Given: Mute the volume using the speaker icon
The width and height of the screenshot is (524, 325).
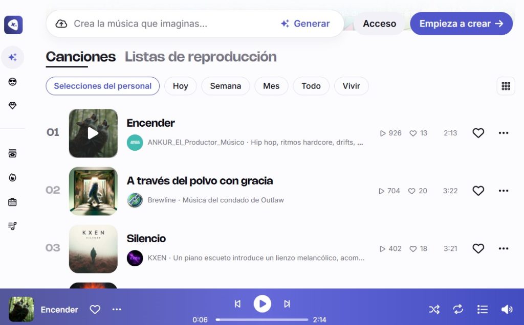Looking at the screenshot, I should (507, 309).
